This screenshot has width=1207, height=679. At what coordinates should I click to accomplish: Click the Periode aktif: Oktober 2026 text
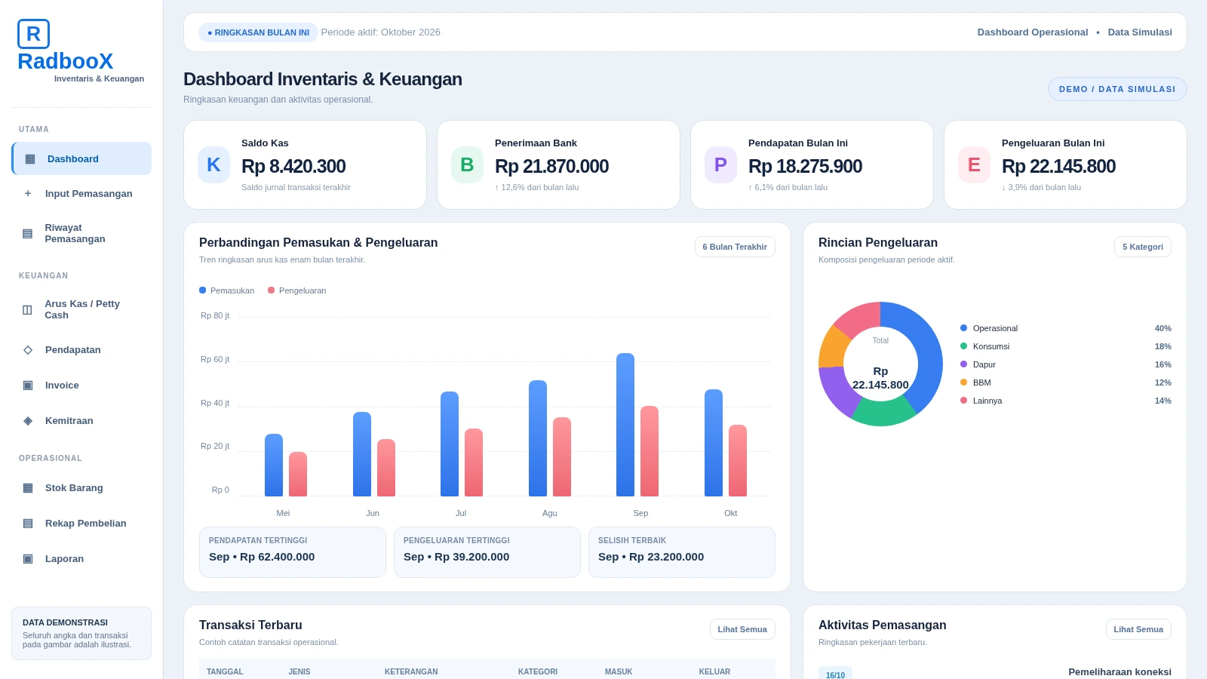pos(381,32)
